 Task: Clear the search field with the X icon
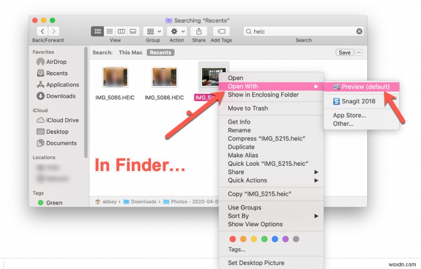tap(359, 32)
